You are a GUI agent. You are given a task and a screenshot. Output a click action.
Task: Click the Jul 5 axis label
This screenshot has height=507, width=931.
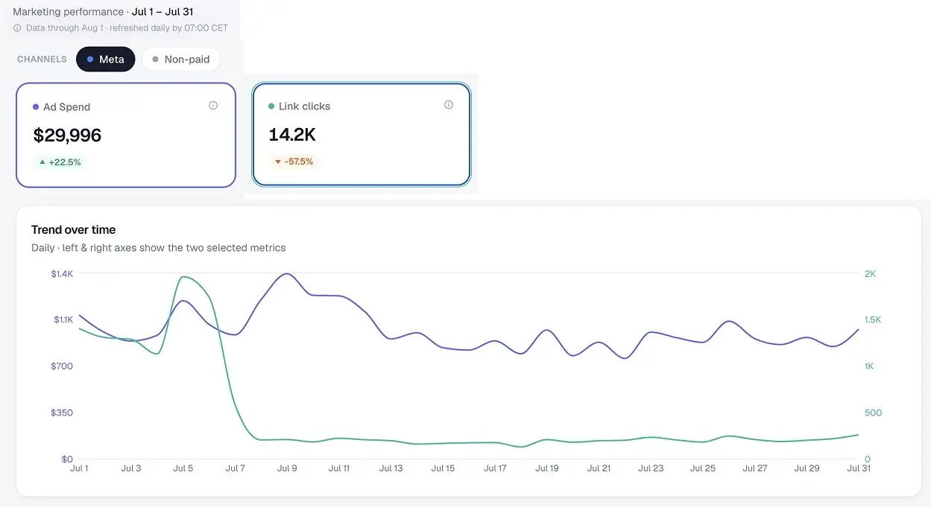pyautogui.click(x=183, y=468)
